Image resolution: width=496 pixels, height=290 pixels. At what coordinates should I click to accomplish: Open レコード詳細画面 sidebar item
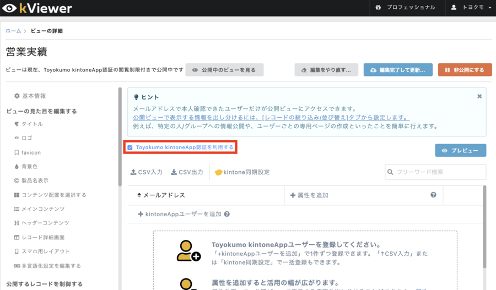point(39,237)
